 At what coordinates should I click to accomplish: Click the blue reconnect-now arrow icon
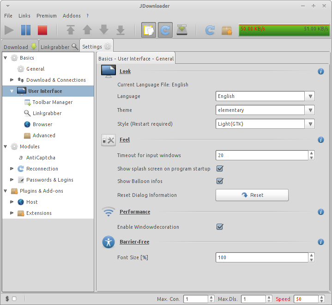tap(210, 30)
